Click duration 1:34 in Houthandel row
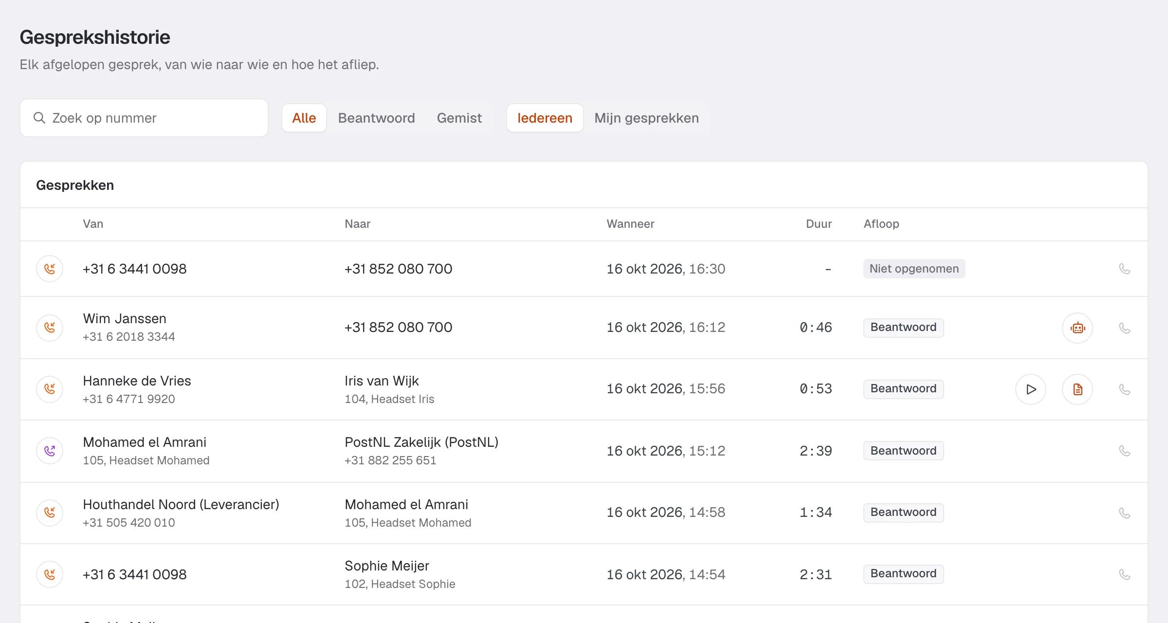Viewport: 1168px width, 623px height. coord(816,513)
